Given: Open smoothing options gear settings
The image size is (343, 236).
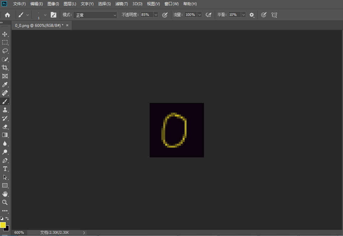Looking at the screenshot, I should pyautogui.click(x=252, y=15).
